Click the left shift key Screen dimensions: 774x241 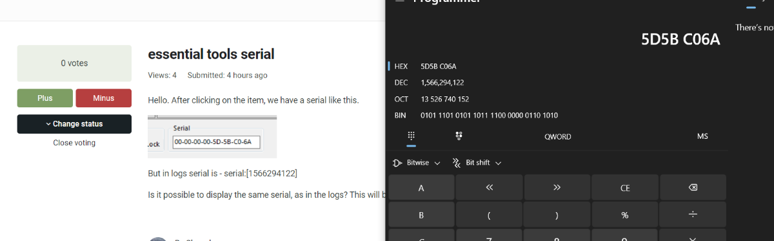click(x=489, y=188)
